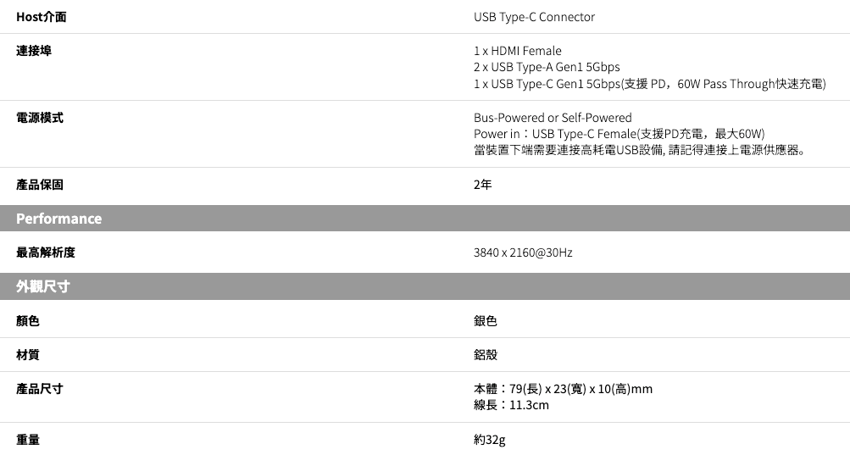The width and height of the screenshot is (850, 455).
Task: Select the 3840 x 2160@30Hz value
Action: [523, 252]
